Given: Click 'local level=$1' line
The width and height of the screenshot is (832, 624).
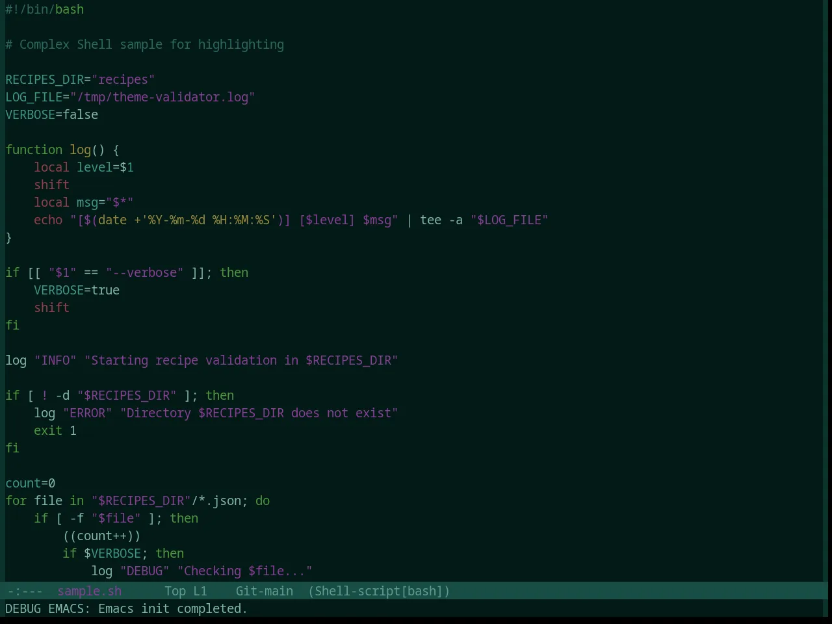Looking at the screenshot, I should coord(84,167).
